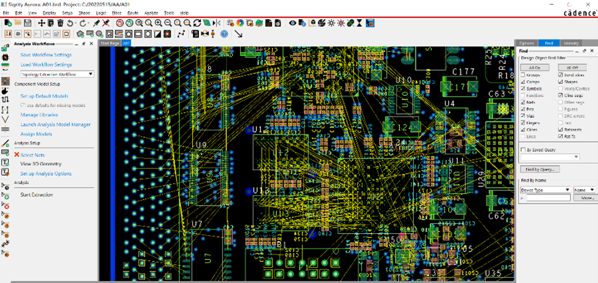Click the blue cursor selection icon

coord(370,23)
